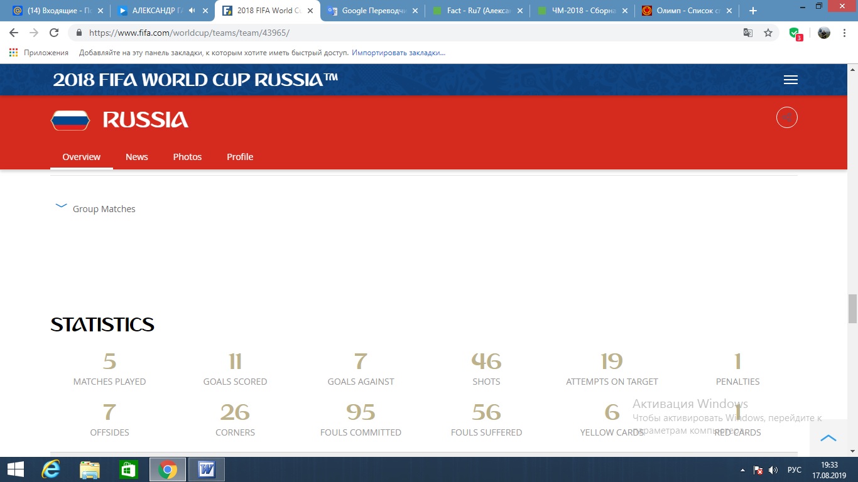Click the 2018 FIFA World Cup Russia title
This screenshot has width=858, height=482.
tap(195, 80)
